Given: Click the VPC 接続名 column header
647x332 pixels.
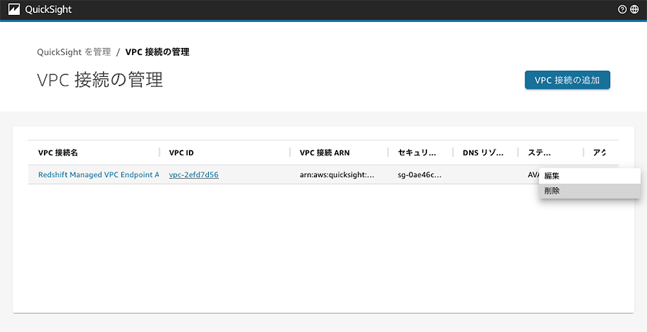Looking at the screenshot, I should click(x=58, y=153).
